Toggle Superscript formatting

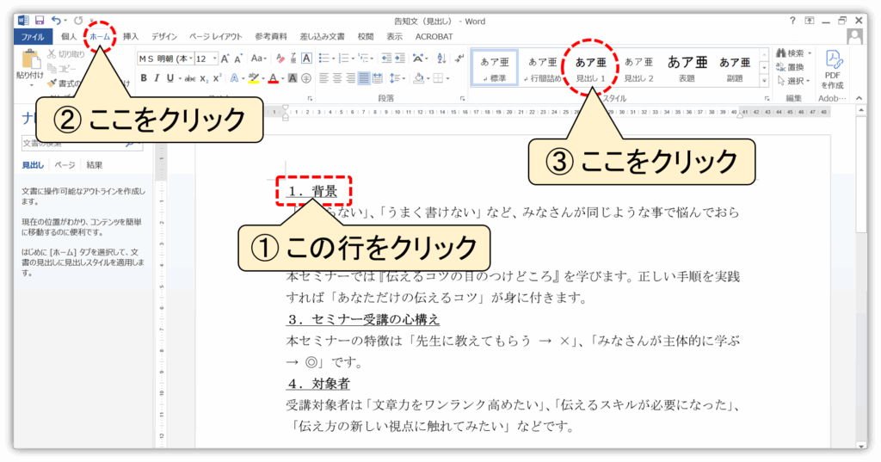(217, 78)
